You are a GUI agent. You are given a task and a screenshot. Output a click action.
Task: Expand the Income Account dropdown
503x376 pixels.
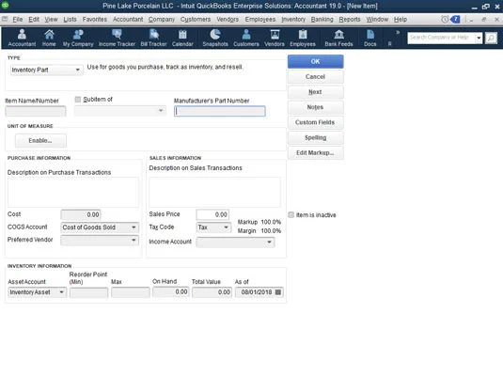tap(235, 242)
